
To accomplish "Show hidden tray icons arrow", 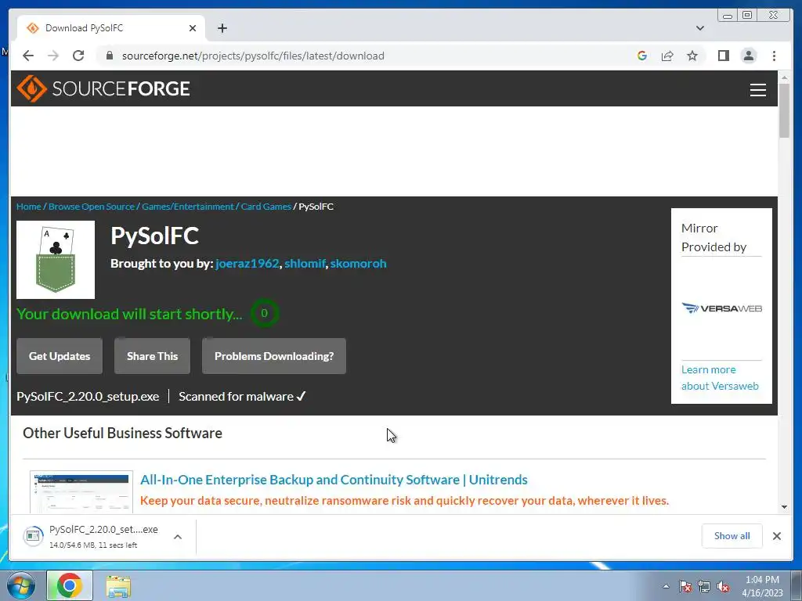I will 666,586.
